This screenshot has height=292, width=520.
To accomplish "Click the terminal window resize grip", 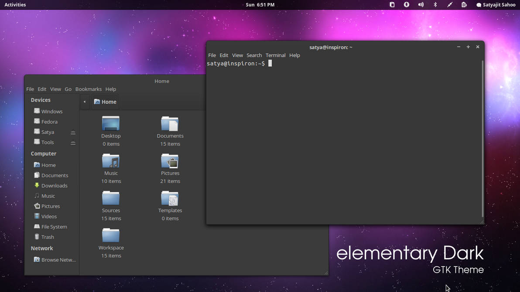I will pos(482,222).
